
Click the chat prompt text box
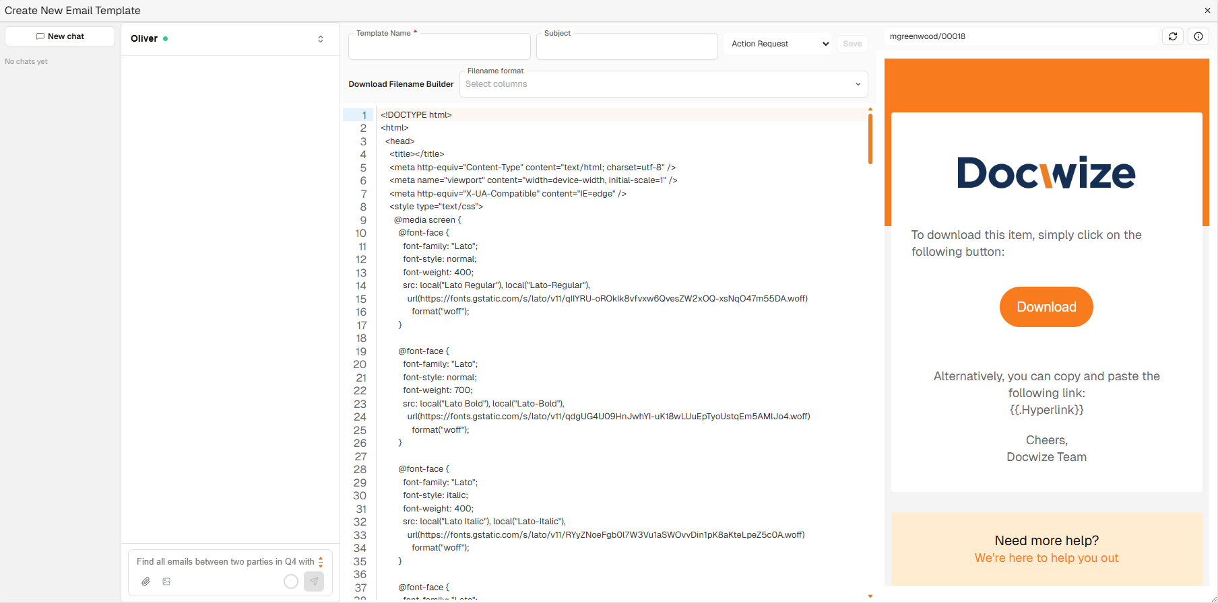click(226, 561)
